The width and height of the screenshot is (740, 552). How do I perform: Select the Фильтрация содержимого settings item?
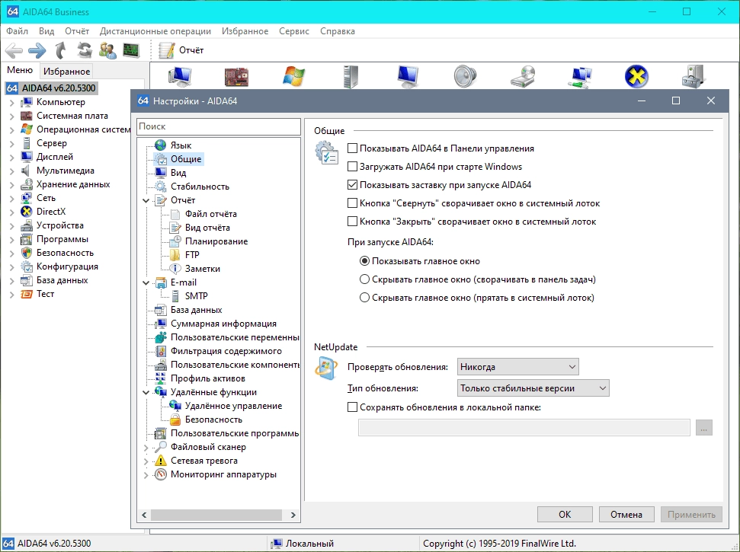(219, 351)
